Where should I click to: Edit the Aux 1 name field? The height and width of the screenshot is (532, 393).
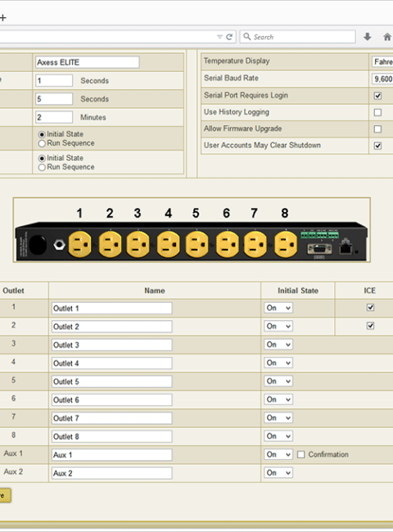point(111,454)
